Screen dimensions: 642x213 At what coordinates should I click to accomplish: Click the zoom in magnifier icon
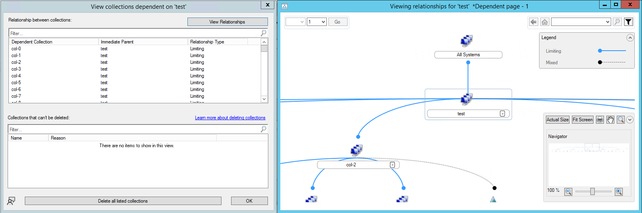tap(618, 192)
